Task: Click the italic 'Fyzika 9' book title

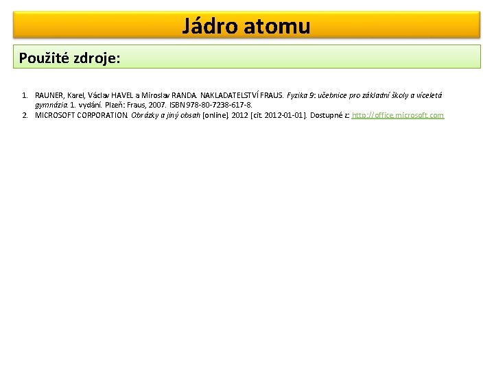Action: click(301, 95)
